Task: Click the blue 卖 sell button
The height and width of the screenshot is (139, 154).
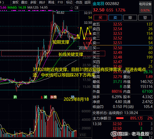Action: [x=115, y=18]
